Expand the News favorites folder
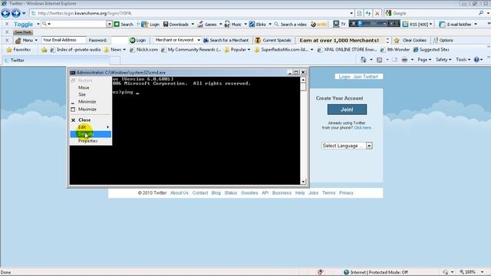This screenshot has height=276, width=491. [115, 49]
